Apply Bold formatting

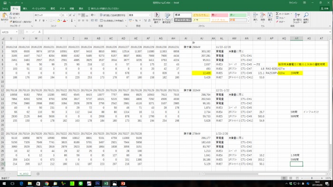click(36, 20)
